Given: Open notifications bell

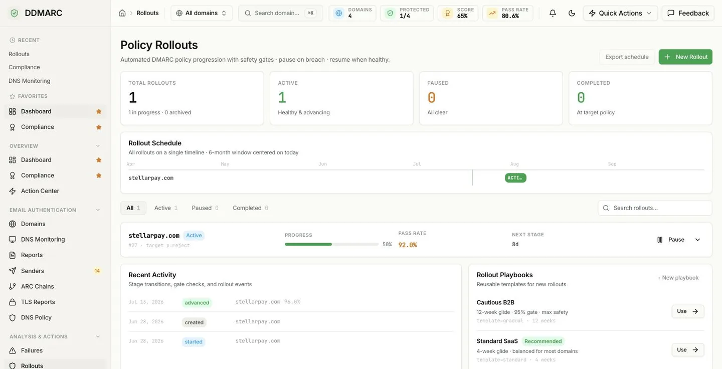Looking at the screenshot, I should [x=553, y=13].
